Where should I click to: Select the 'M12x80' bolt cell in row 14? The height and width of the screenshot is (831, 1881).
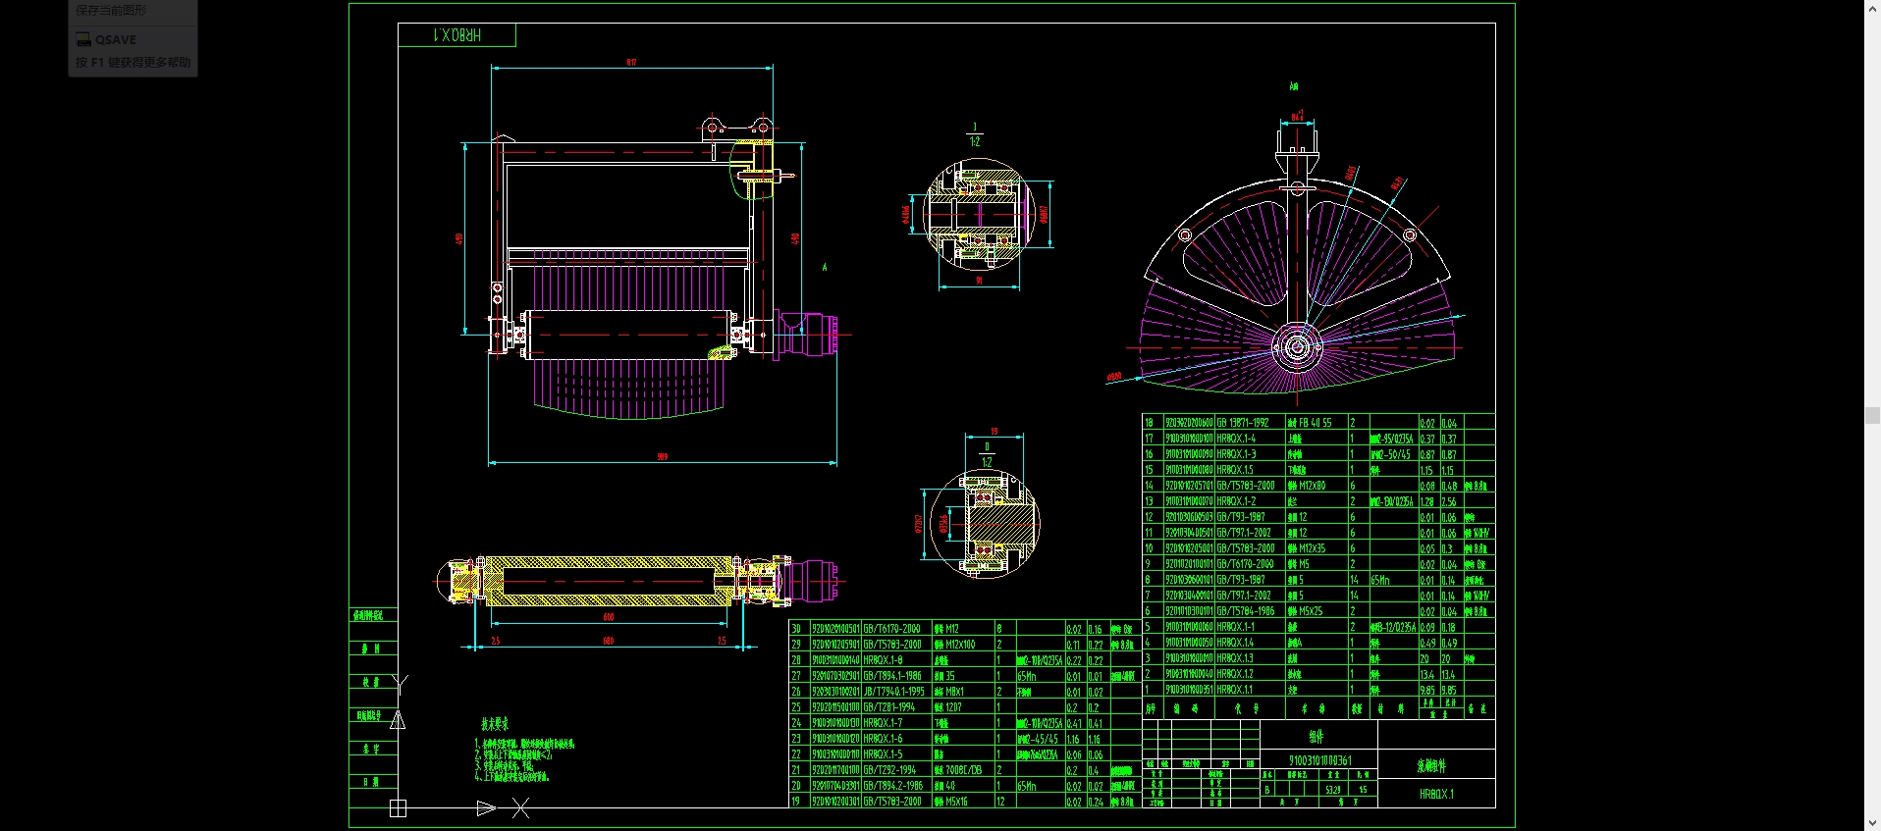[1317, 486]
